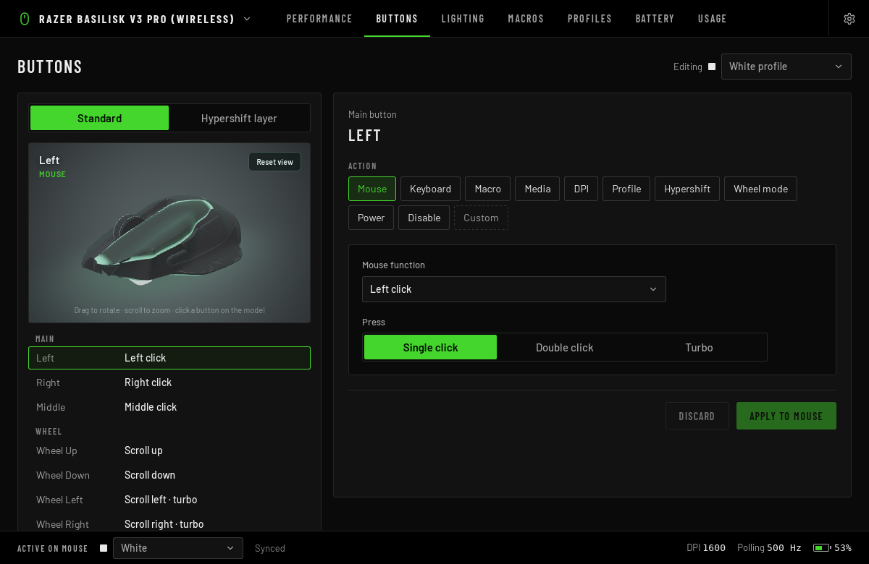869x564 pixels.
Task: Select the Wheel mode action type
Action: [x=760, y=189]
